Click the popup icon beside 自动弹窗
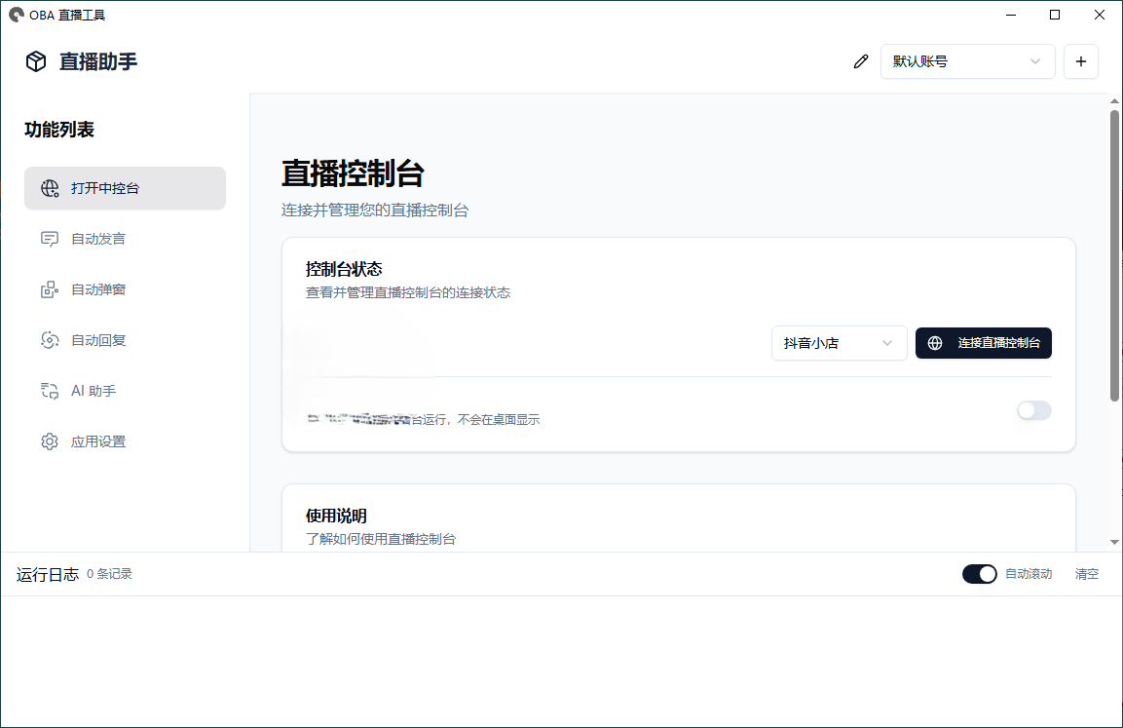This screenshot has width=1123, height=728. (50, 289)
